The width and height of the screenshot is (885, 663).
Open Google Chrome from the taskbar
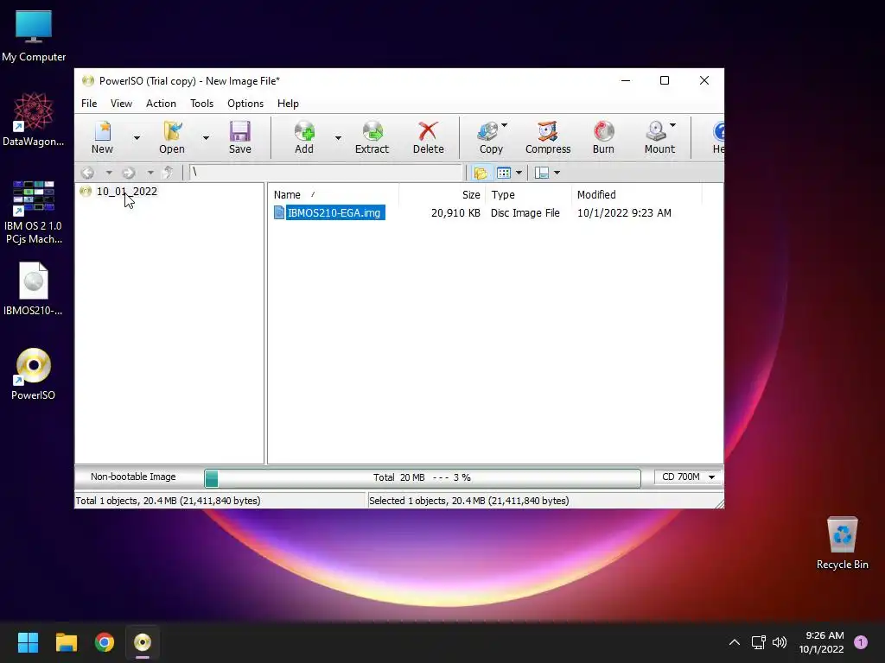pyautogui.click(x=105, y=642)
